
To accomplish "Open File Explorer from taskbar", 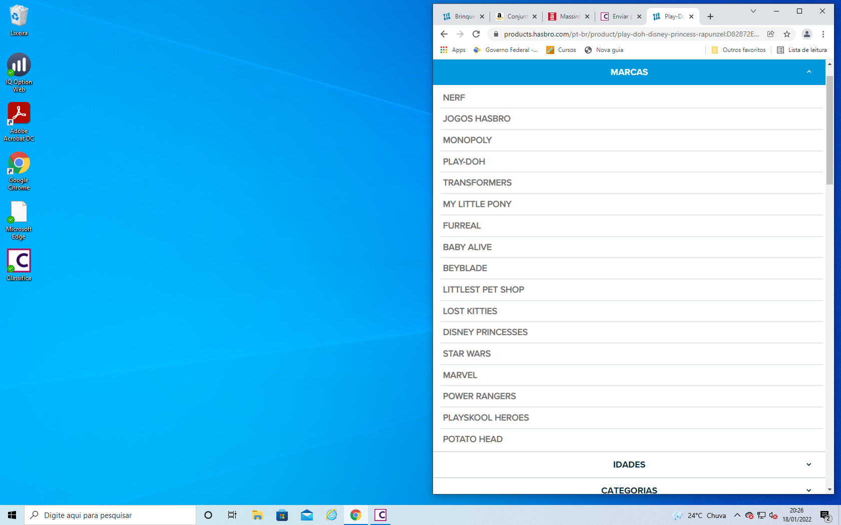I will (x=257, y=515).
